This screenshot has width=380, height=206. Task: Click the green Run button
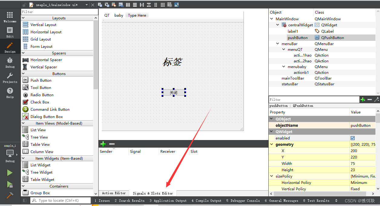pos(10,173)
